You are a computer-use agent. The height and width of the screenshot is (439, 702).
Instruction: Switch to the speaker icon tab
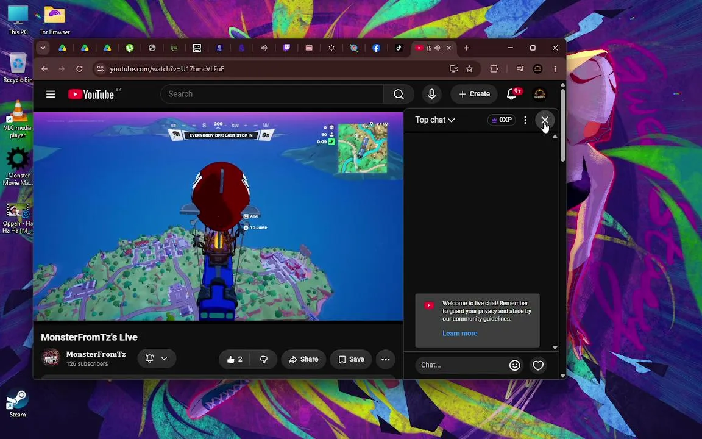click(264, 48)
